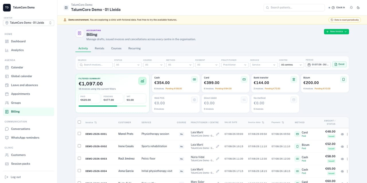367x183 pixels.
Task: Focus the Search patients field
Action: pyautogui.click(x=294, y=7)
